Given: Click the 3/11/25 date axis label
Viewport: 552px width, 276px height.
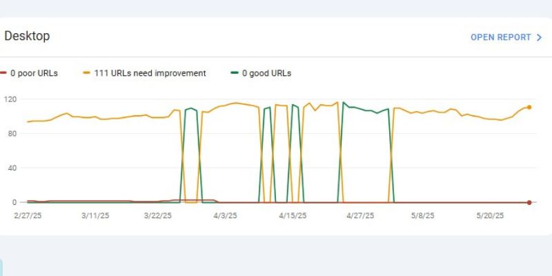Looking at the screenshot, I should coord(95,216).
